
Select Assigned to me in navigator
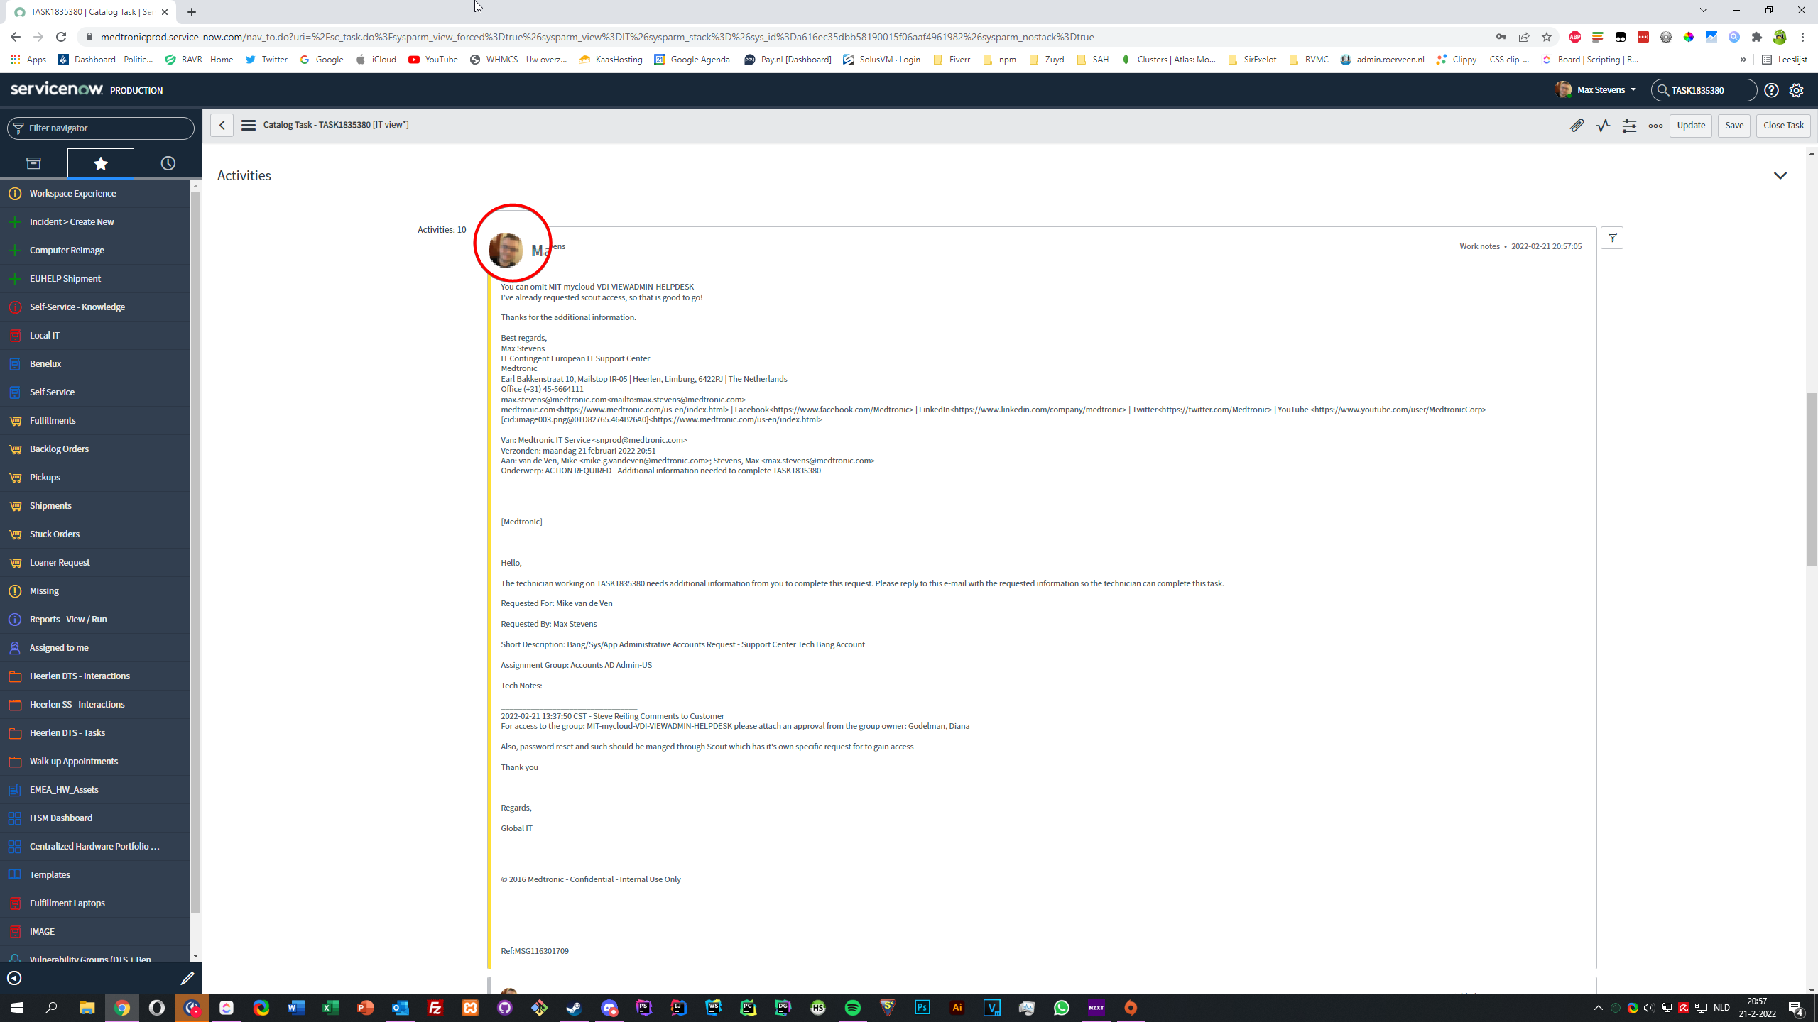click(x=59, y=647)
